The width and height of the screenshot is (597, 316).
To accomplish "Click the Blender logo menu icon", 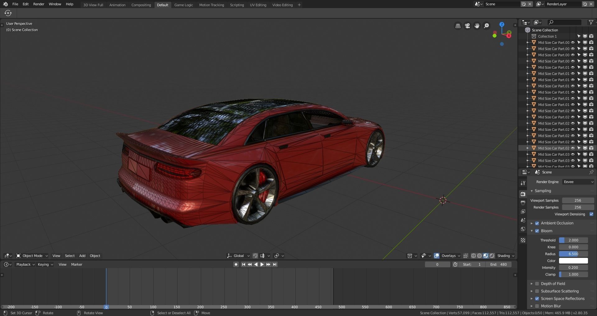I will pos(5,4).
